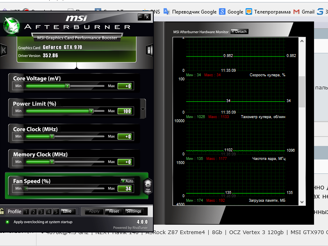Screen dimensions: 328x246
Task: Open the Settings button
Action: click(134, 211)
